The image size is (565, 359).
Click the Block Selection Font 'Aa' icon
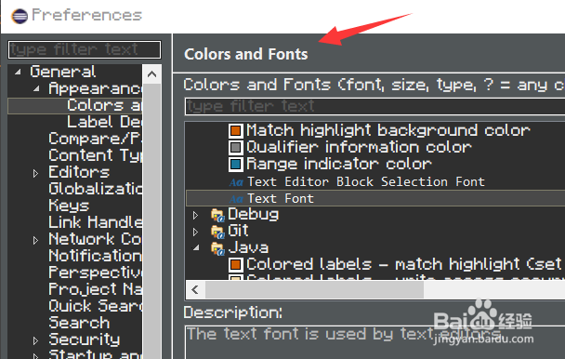(236, 182)
